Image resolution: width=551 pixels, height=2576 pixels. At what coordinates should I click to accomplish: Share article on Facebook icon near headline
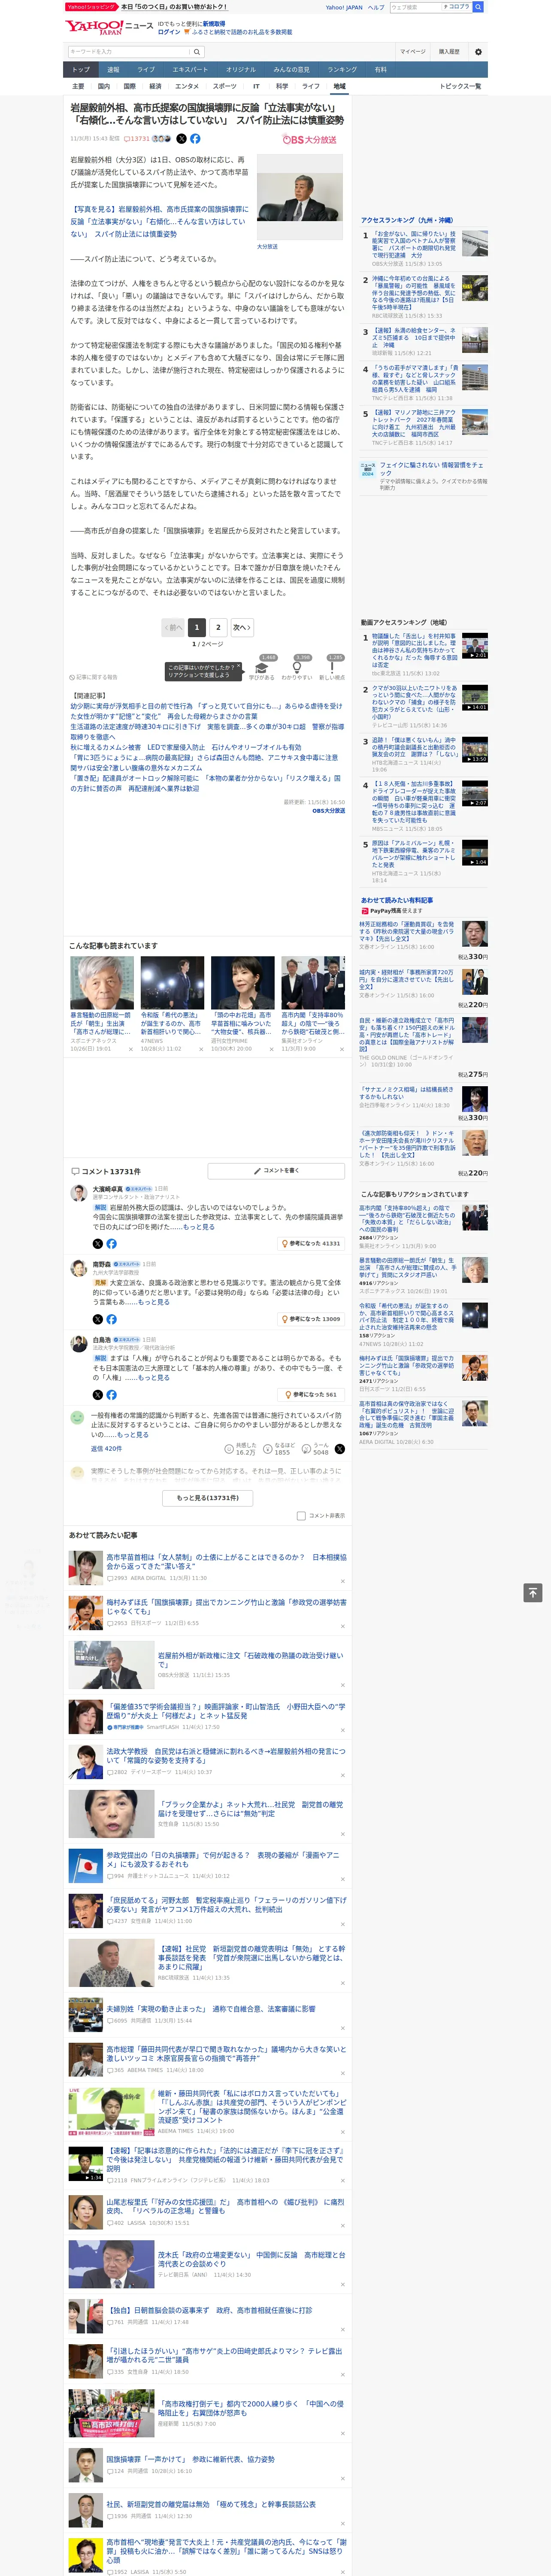(x=195, y=139)
